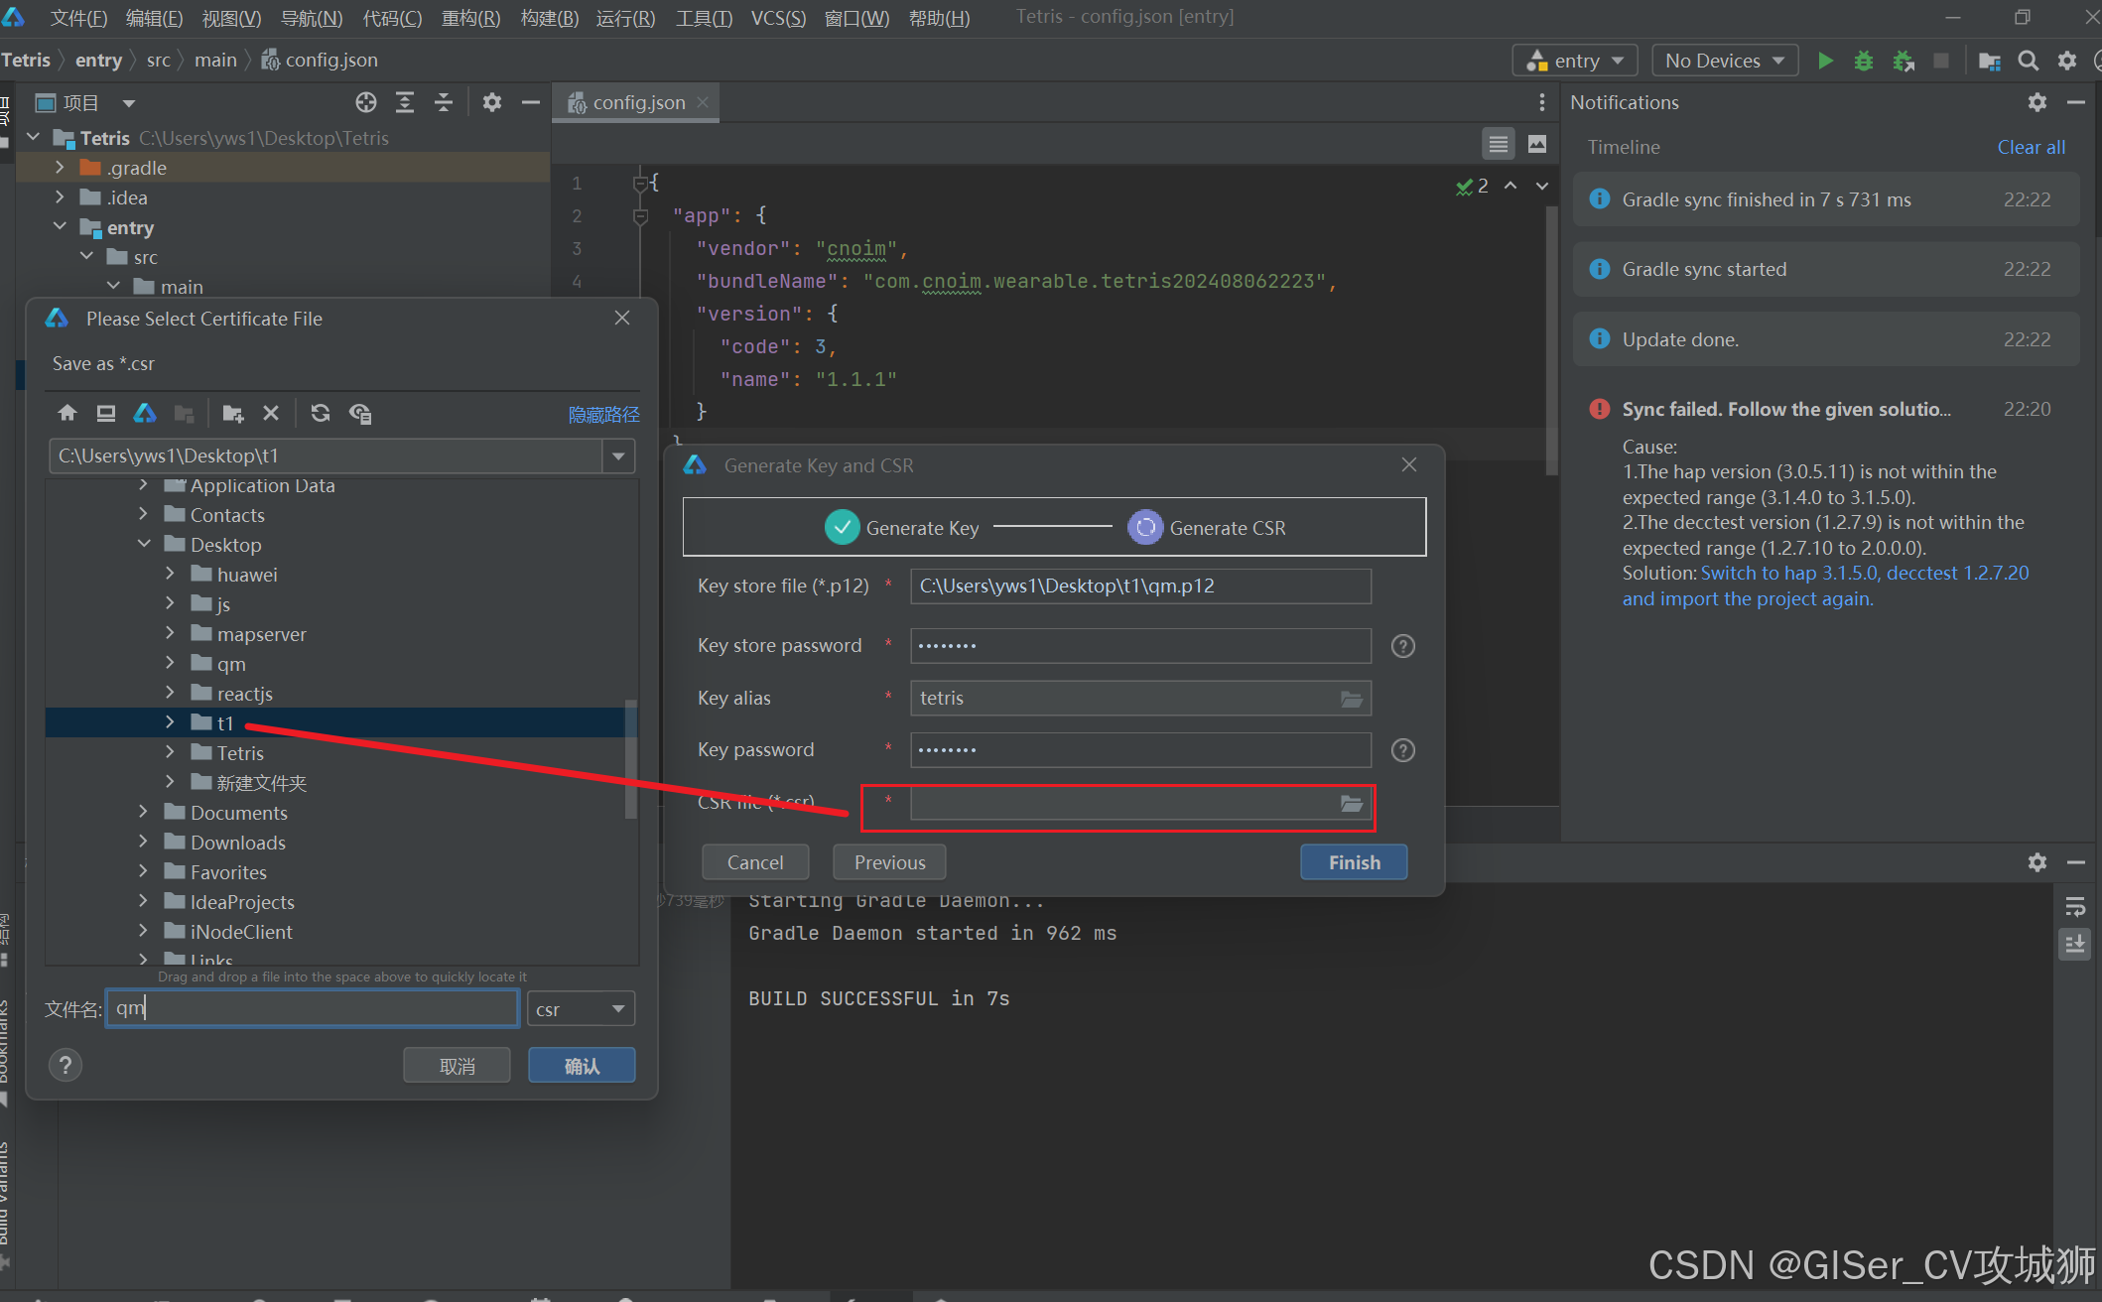The height and width of the screenshot is (1302, 2102).
Task: Click the help icon next to Key store password
Action: (x=1404, y=646)
